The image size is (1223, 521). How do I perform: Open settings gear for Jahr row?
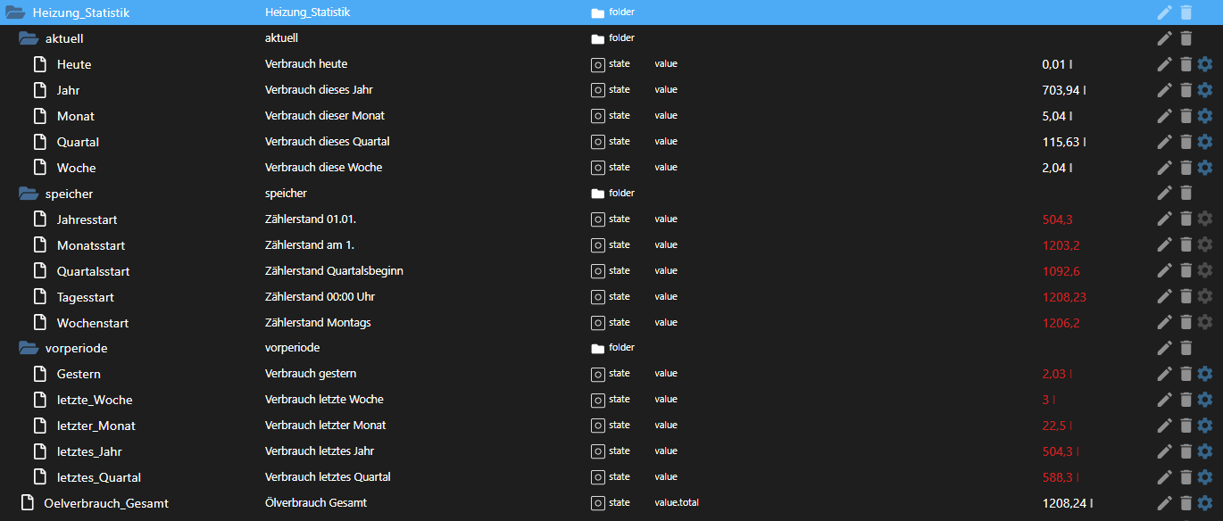point(1205,90)
